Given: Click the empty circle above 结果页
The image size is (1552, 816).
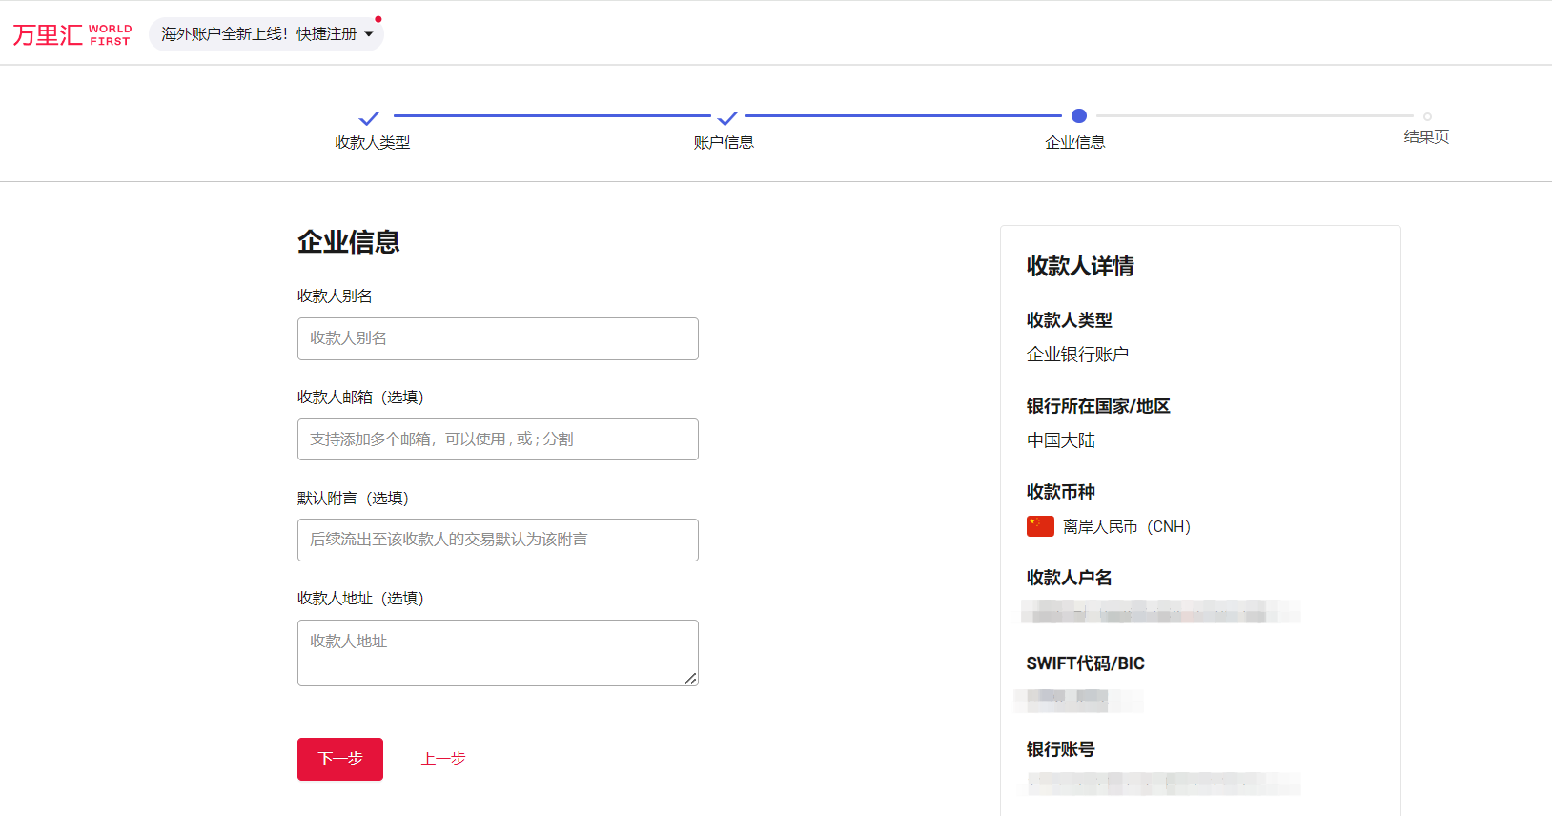Looking at the screenshot, I should pos(1427,116).
